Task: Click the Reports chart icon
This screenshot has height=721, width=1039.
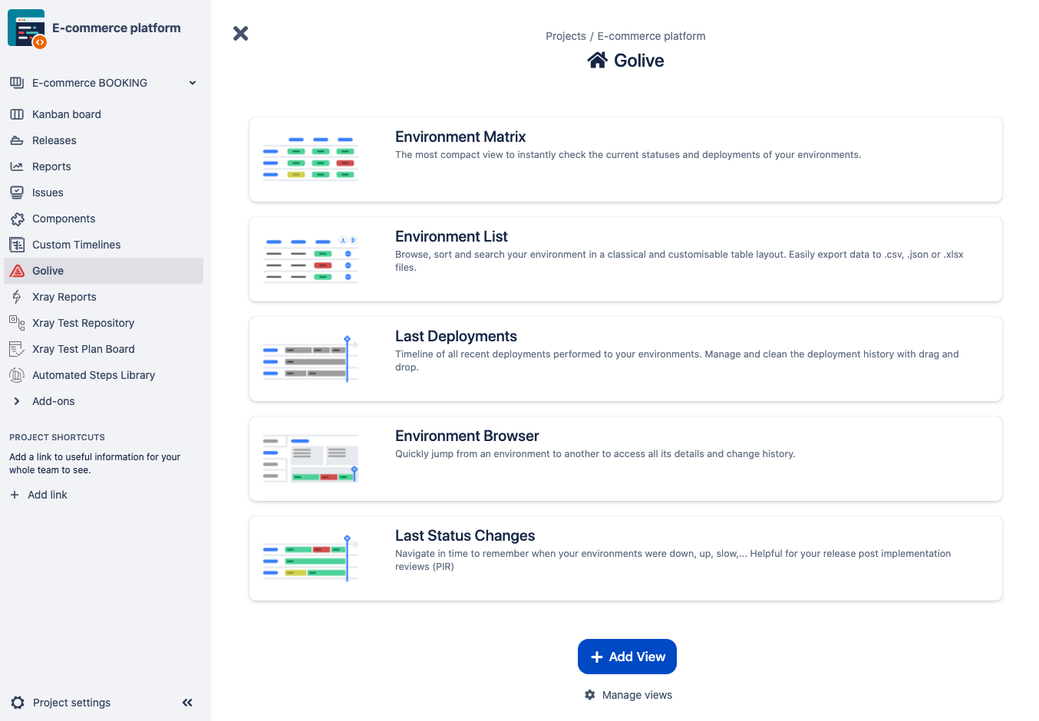Action: (17, 166)
